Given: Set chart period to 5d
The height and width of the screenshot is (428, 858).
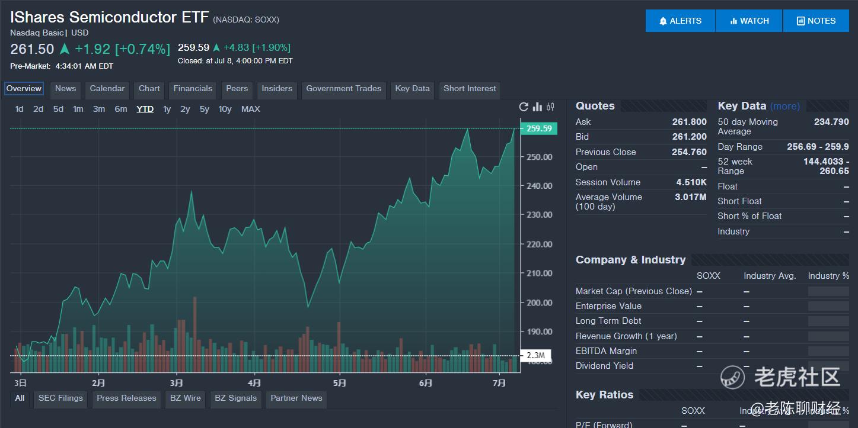Looking at the screenshot, I should (59, 109).
